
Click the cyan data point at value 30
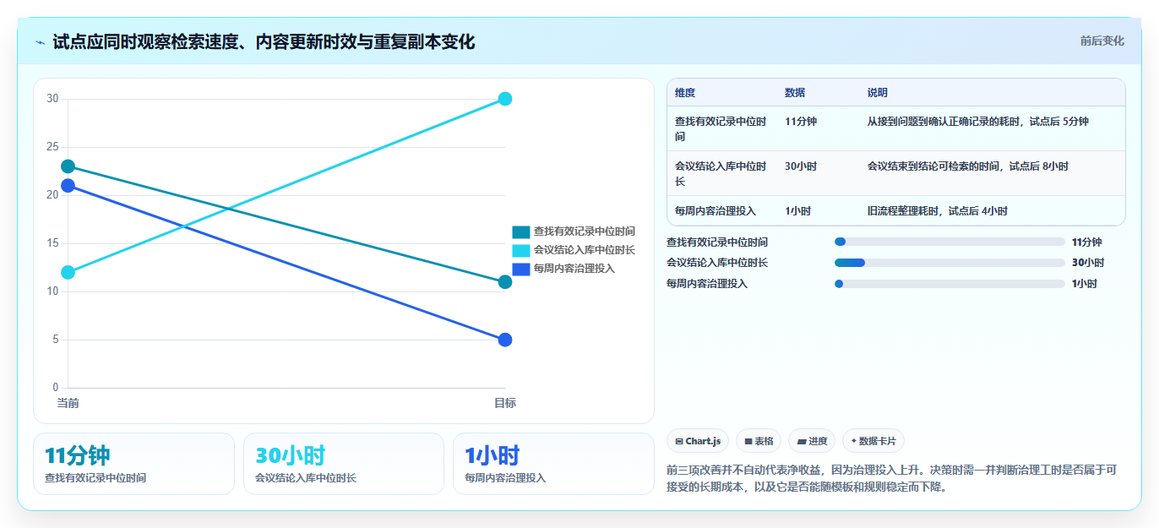click(x=505, y=99)
